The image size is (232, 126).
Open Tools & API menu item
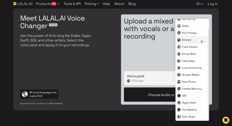pyautogui.click(x=72, y=4)
